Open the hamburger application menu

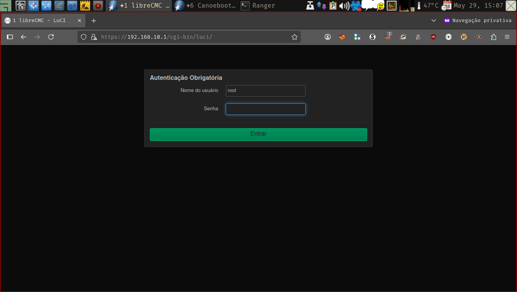point(507,37)
